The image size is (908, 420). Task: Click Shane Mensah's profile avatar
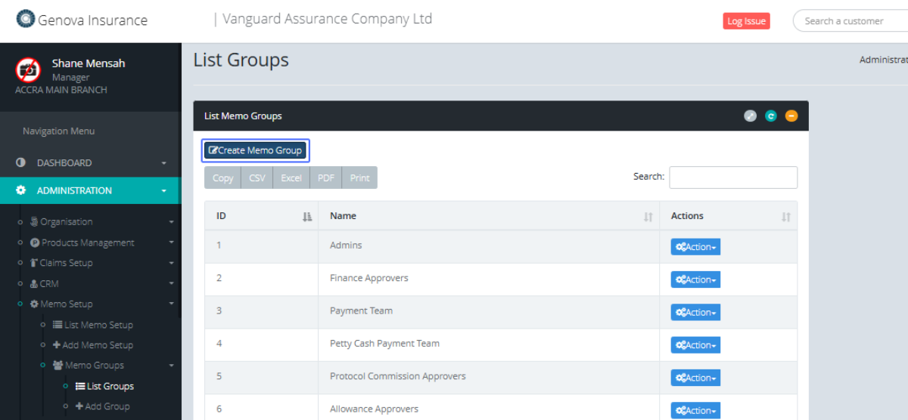[28, 70]
